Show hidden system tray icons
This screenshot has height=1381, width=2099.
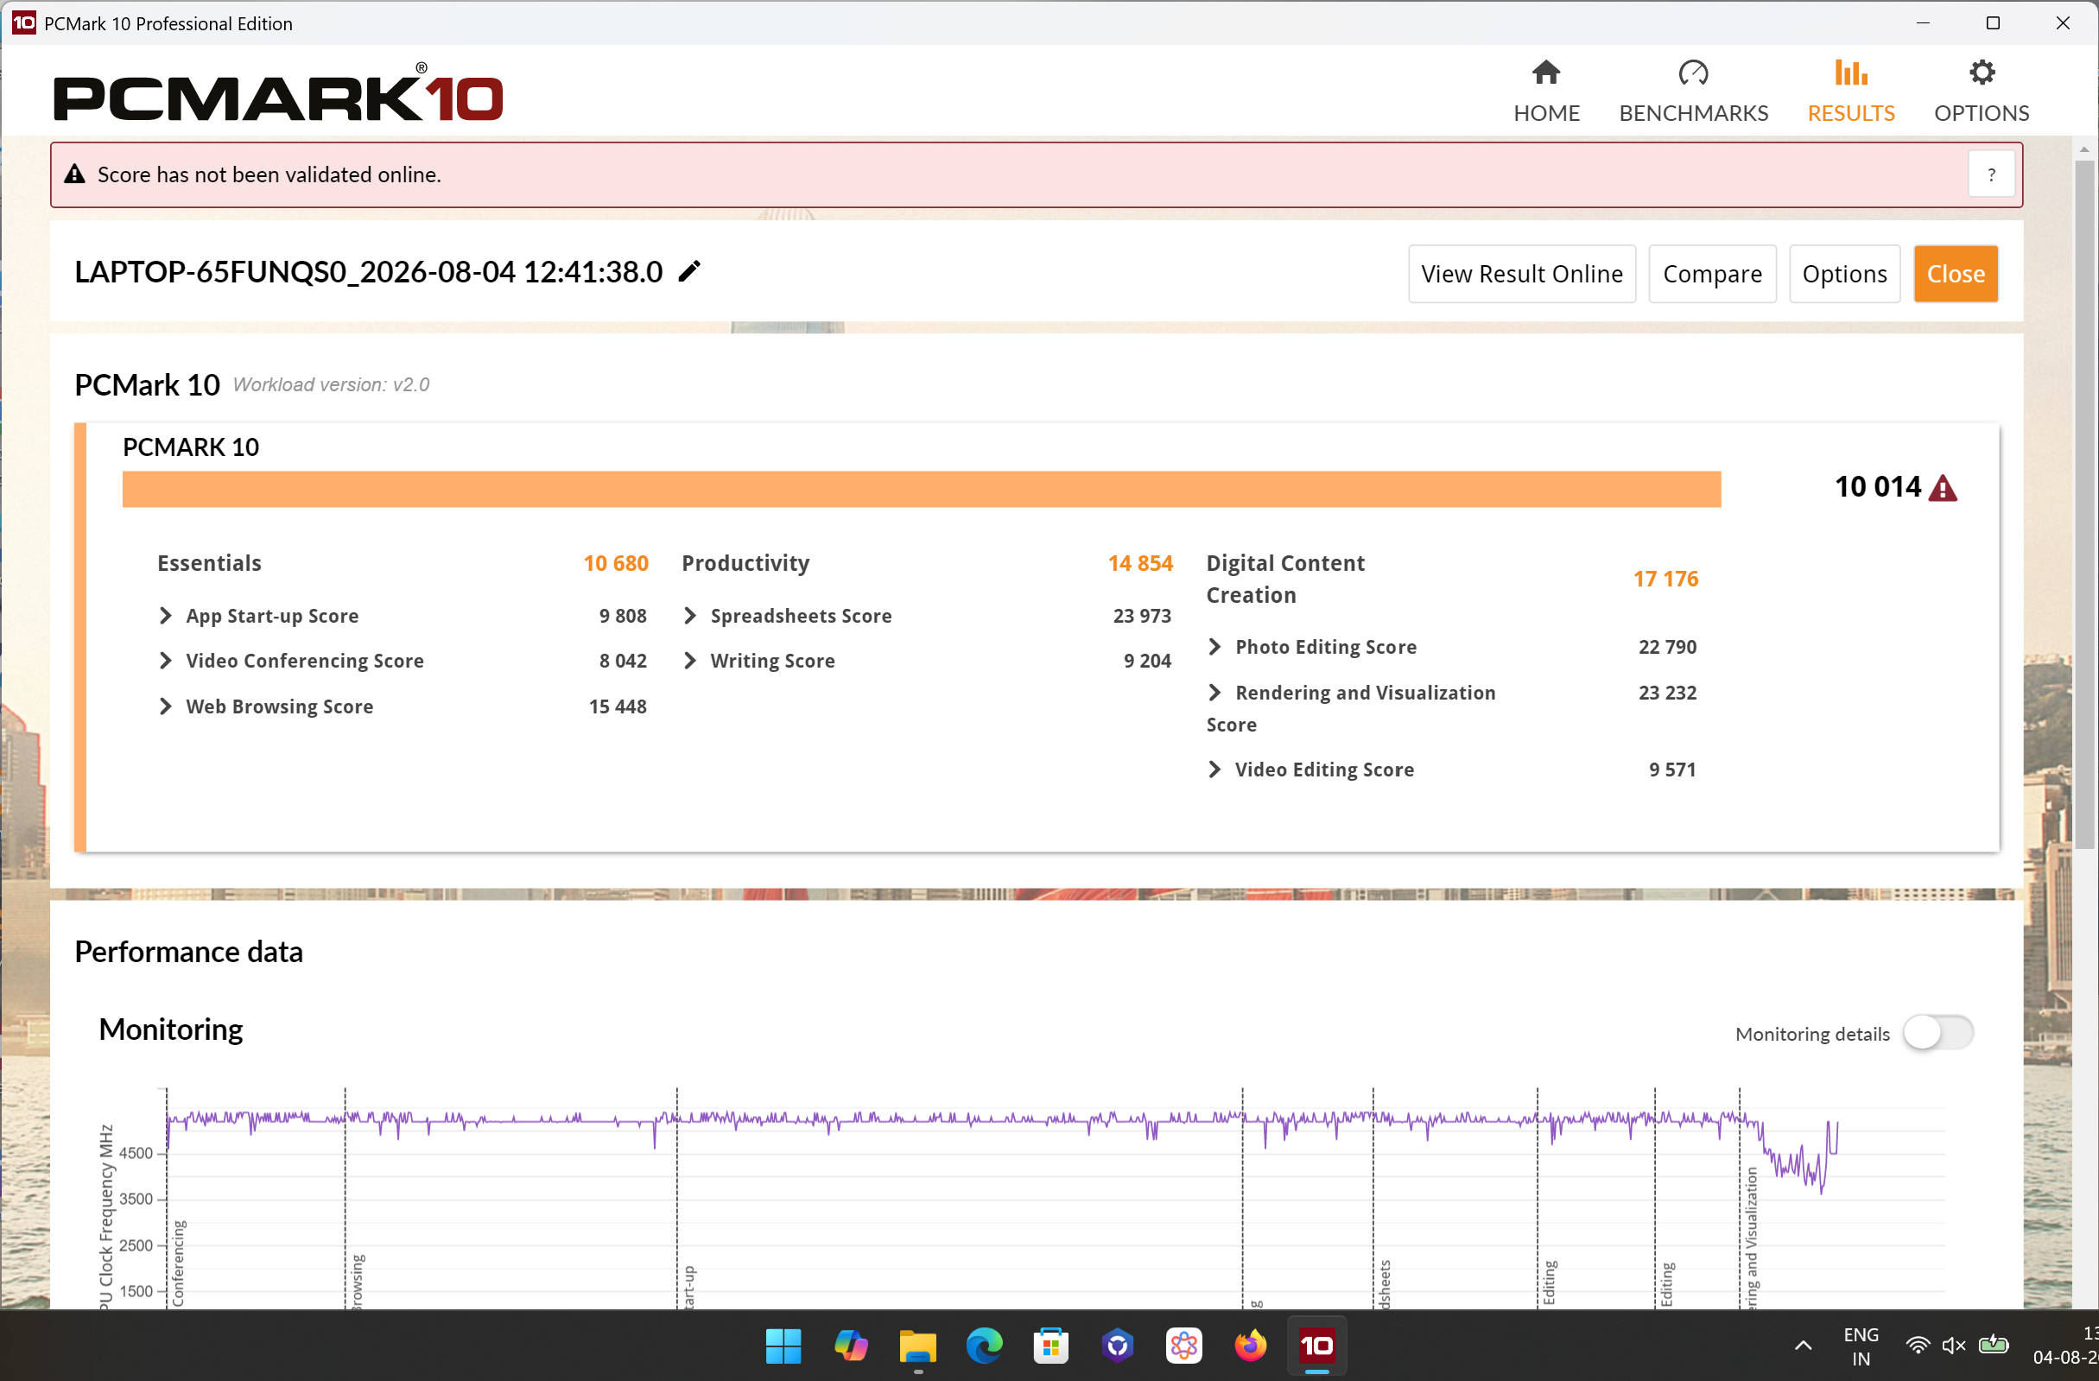coord(1804,1346)
